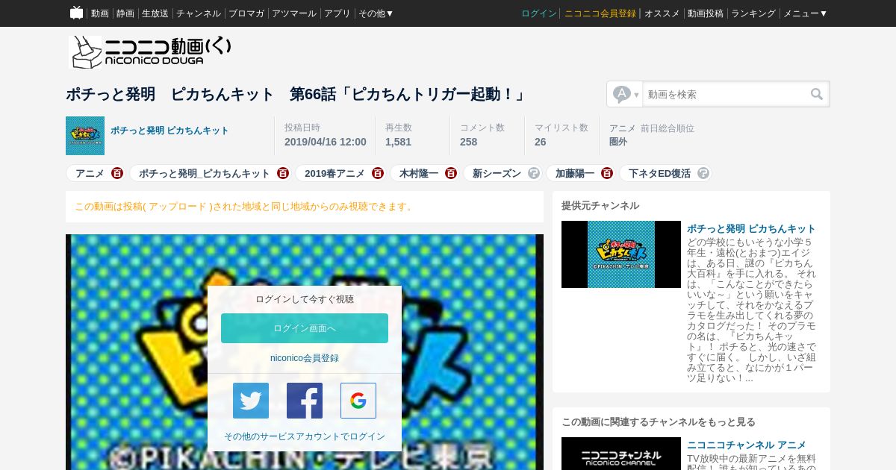Expand the メニュー dropdown

[805, 13]
